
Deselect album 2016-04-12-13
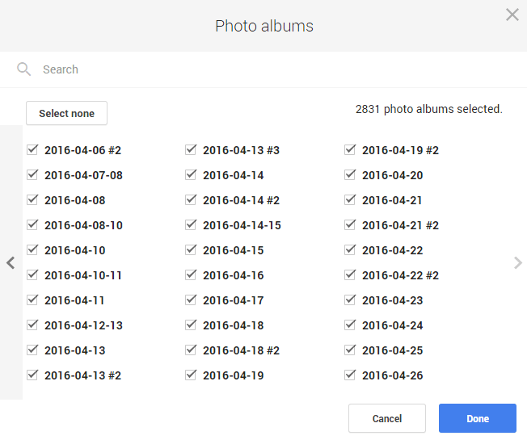pyautogui.click(x=33, y=325)
